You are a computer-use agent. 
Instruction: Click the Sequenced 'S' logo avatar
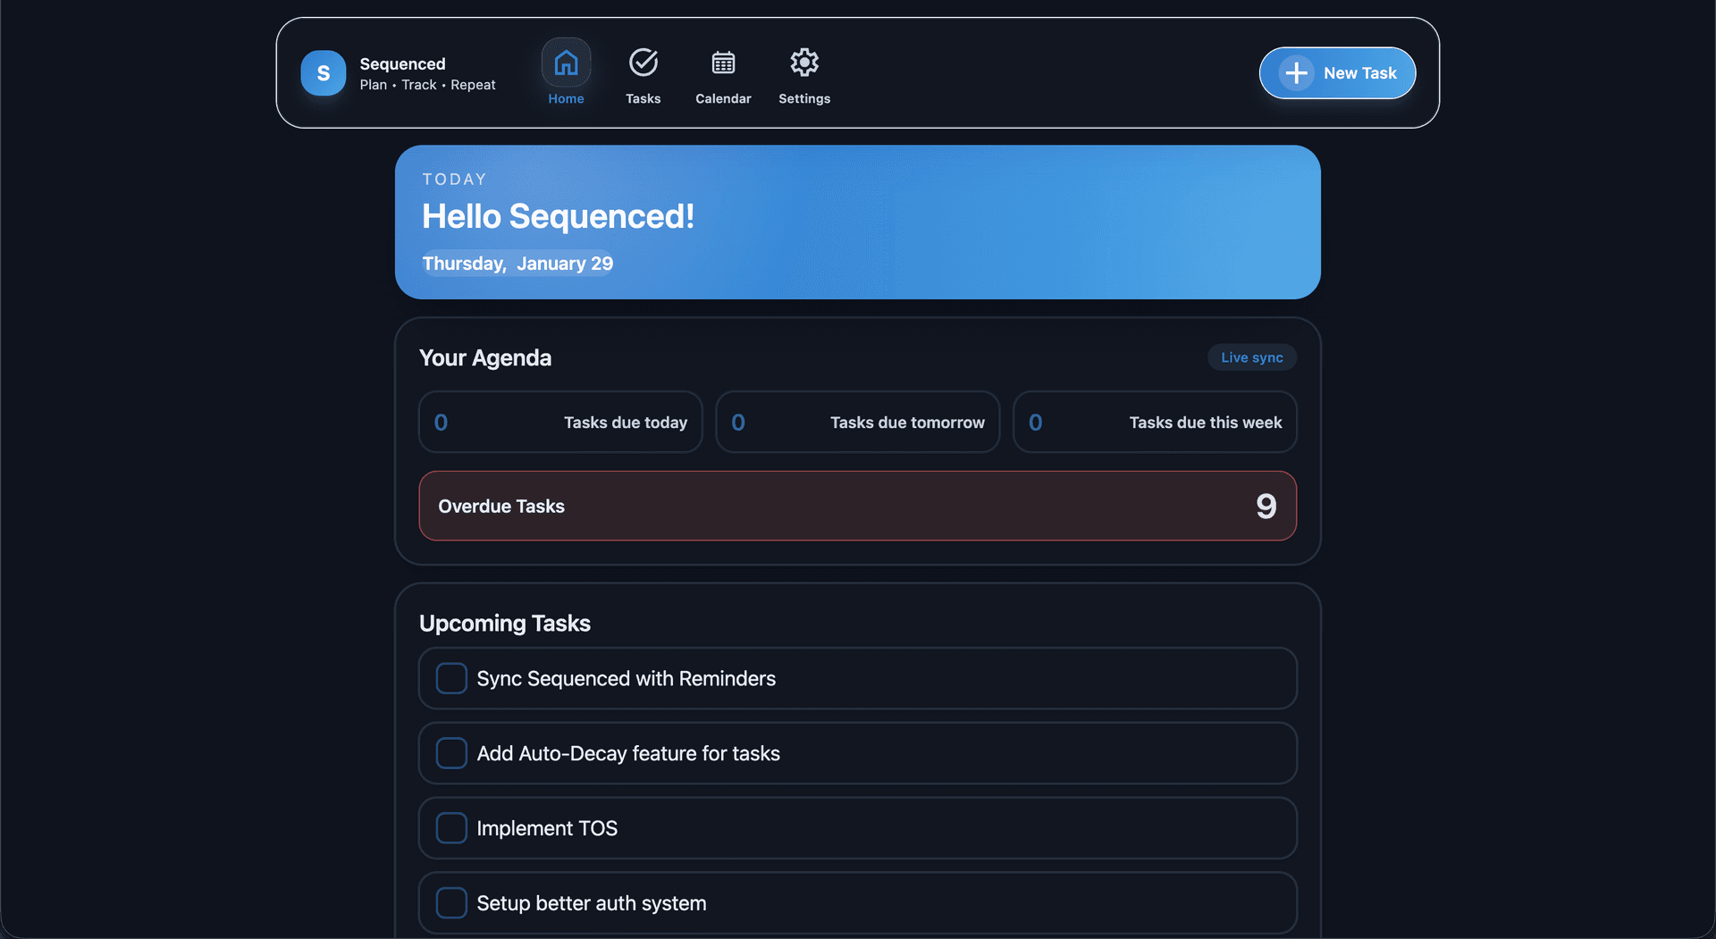point(323,72)
